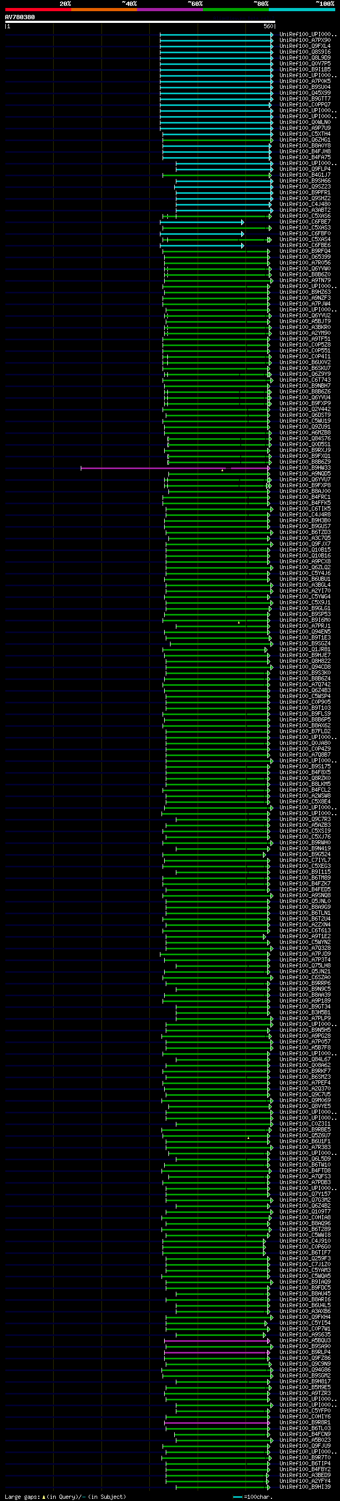This screenshot has height=1501, width=340.
Task: Click the purple alignment bar for B9HW33
Action: click(x=175, y=468)
